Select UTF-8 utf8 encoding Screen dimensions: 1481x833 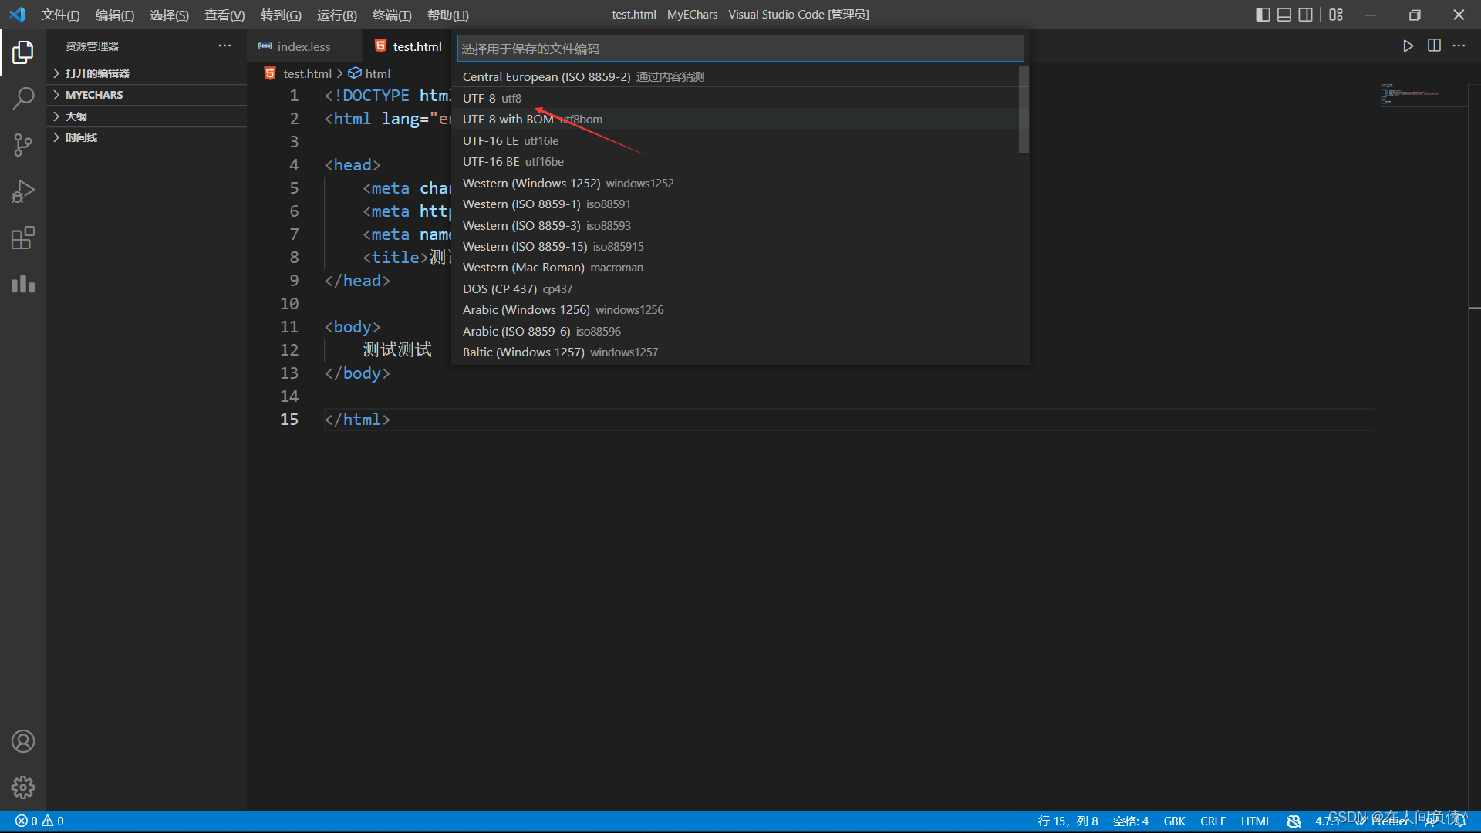point(737,99)
